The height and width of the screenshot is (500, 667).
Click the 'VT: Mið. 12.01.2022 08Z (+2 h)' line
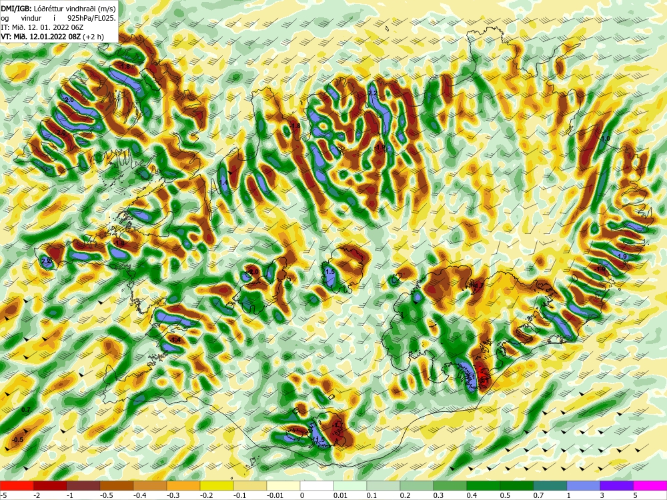(52, 37)
